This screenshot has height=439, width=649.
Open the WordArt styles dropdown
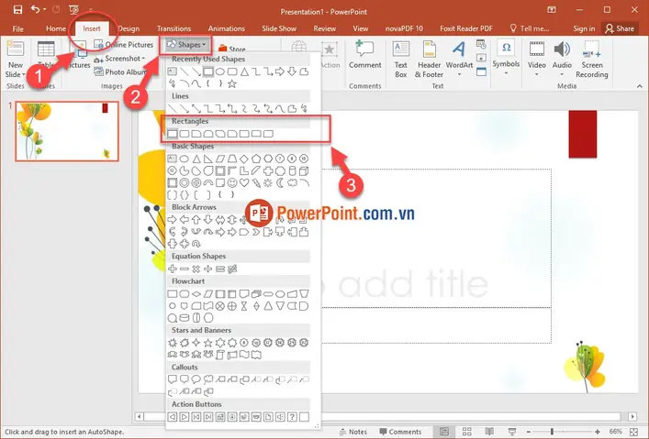click(x=459, y=75)
